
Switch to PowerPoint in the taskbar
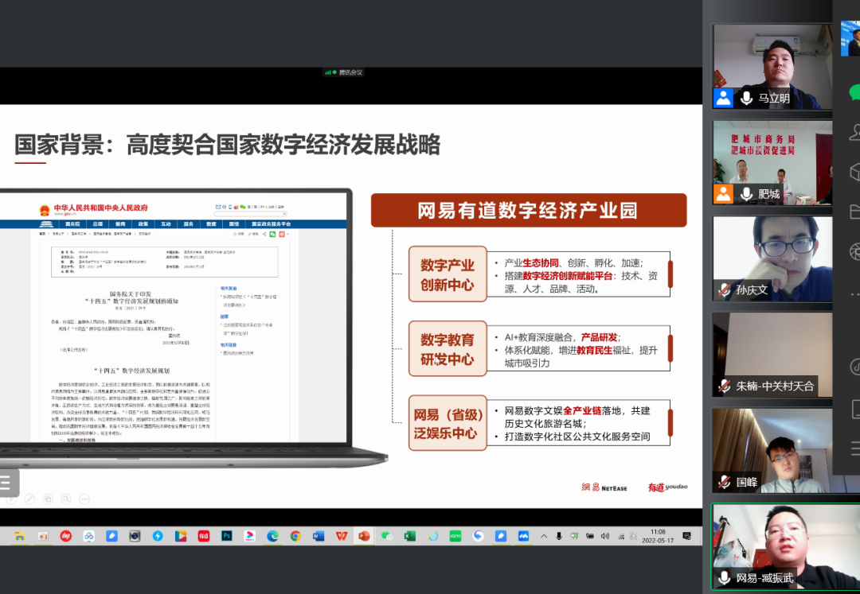364,536
